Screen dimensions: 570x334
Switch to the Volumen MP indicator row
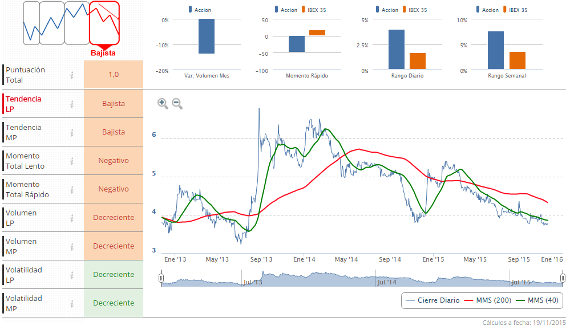coord(22,246)
